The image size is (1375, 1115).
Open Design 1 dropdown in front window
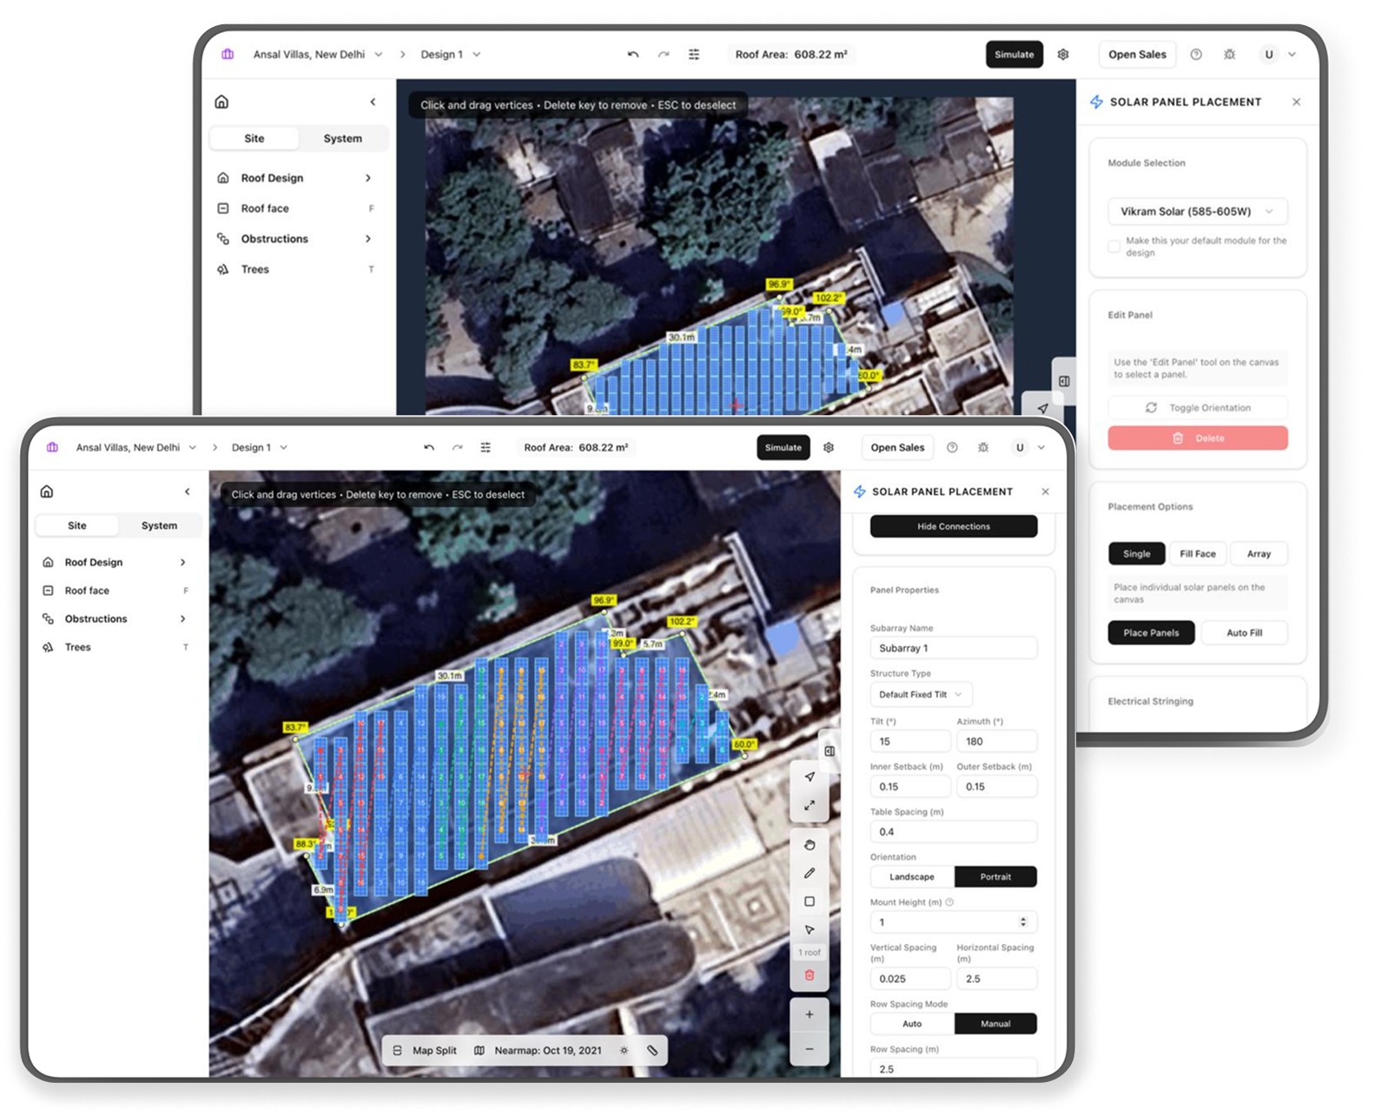tap(259, 447)
